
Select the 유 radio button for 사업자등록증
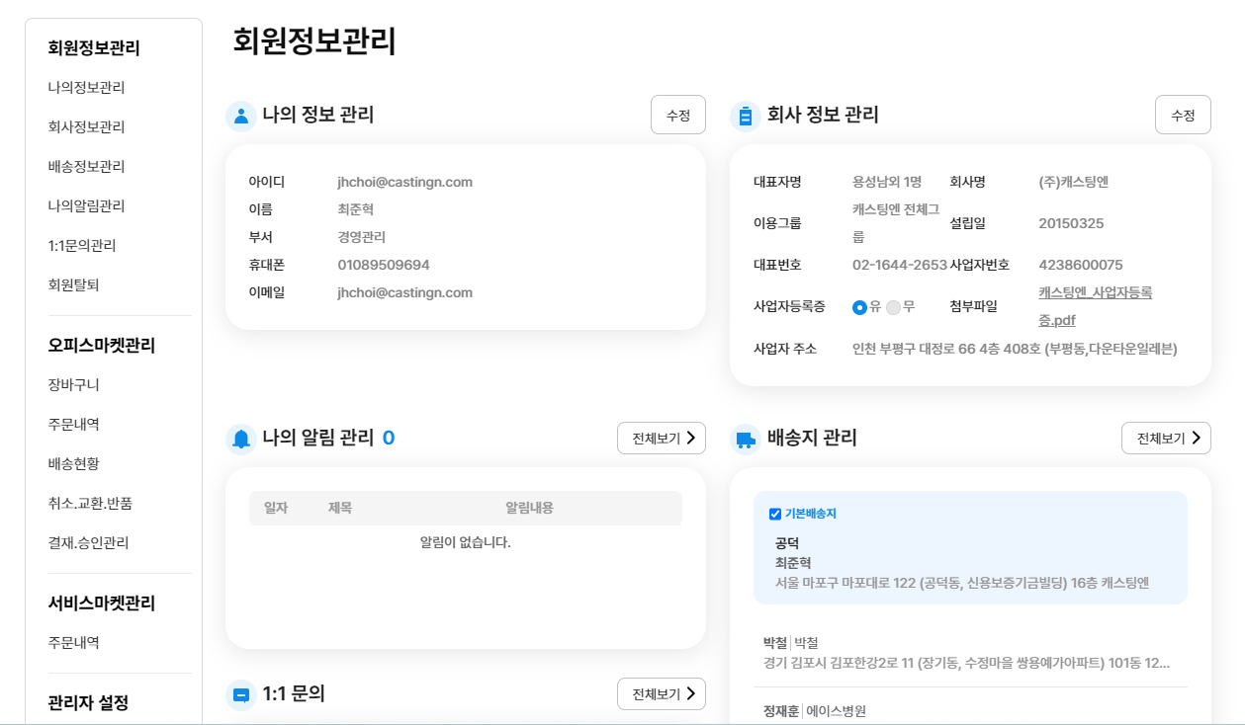coord(859,307)
